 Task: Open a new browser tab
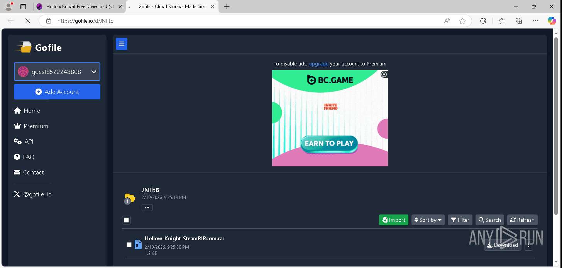[227, 7]
